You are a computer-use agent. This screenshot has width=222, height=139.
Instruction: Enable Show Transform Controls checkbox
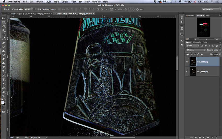click(36, 9)
